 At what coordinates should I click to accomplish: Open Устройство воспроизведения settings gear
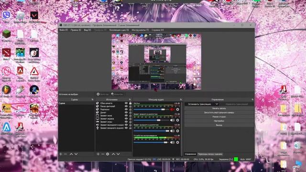coord(177,142)
